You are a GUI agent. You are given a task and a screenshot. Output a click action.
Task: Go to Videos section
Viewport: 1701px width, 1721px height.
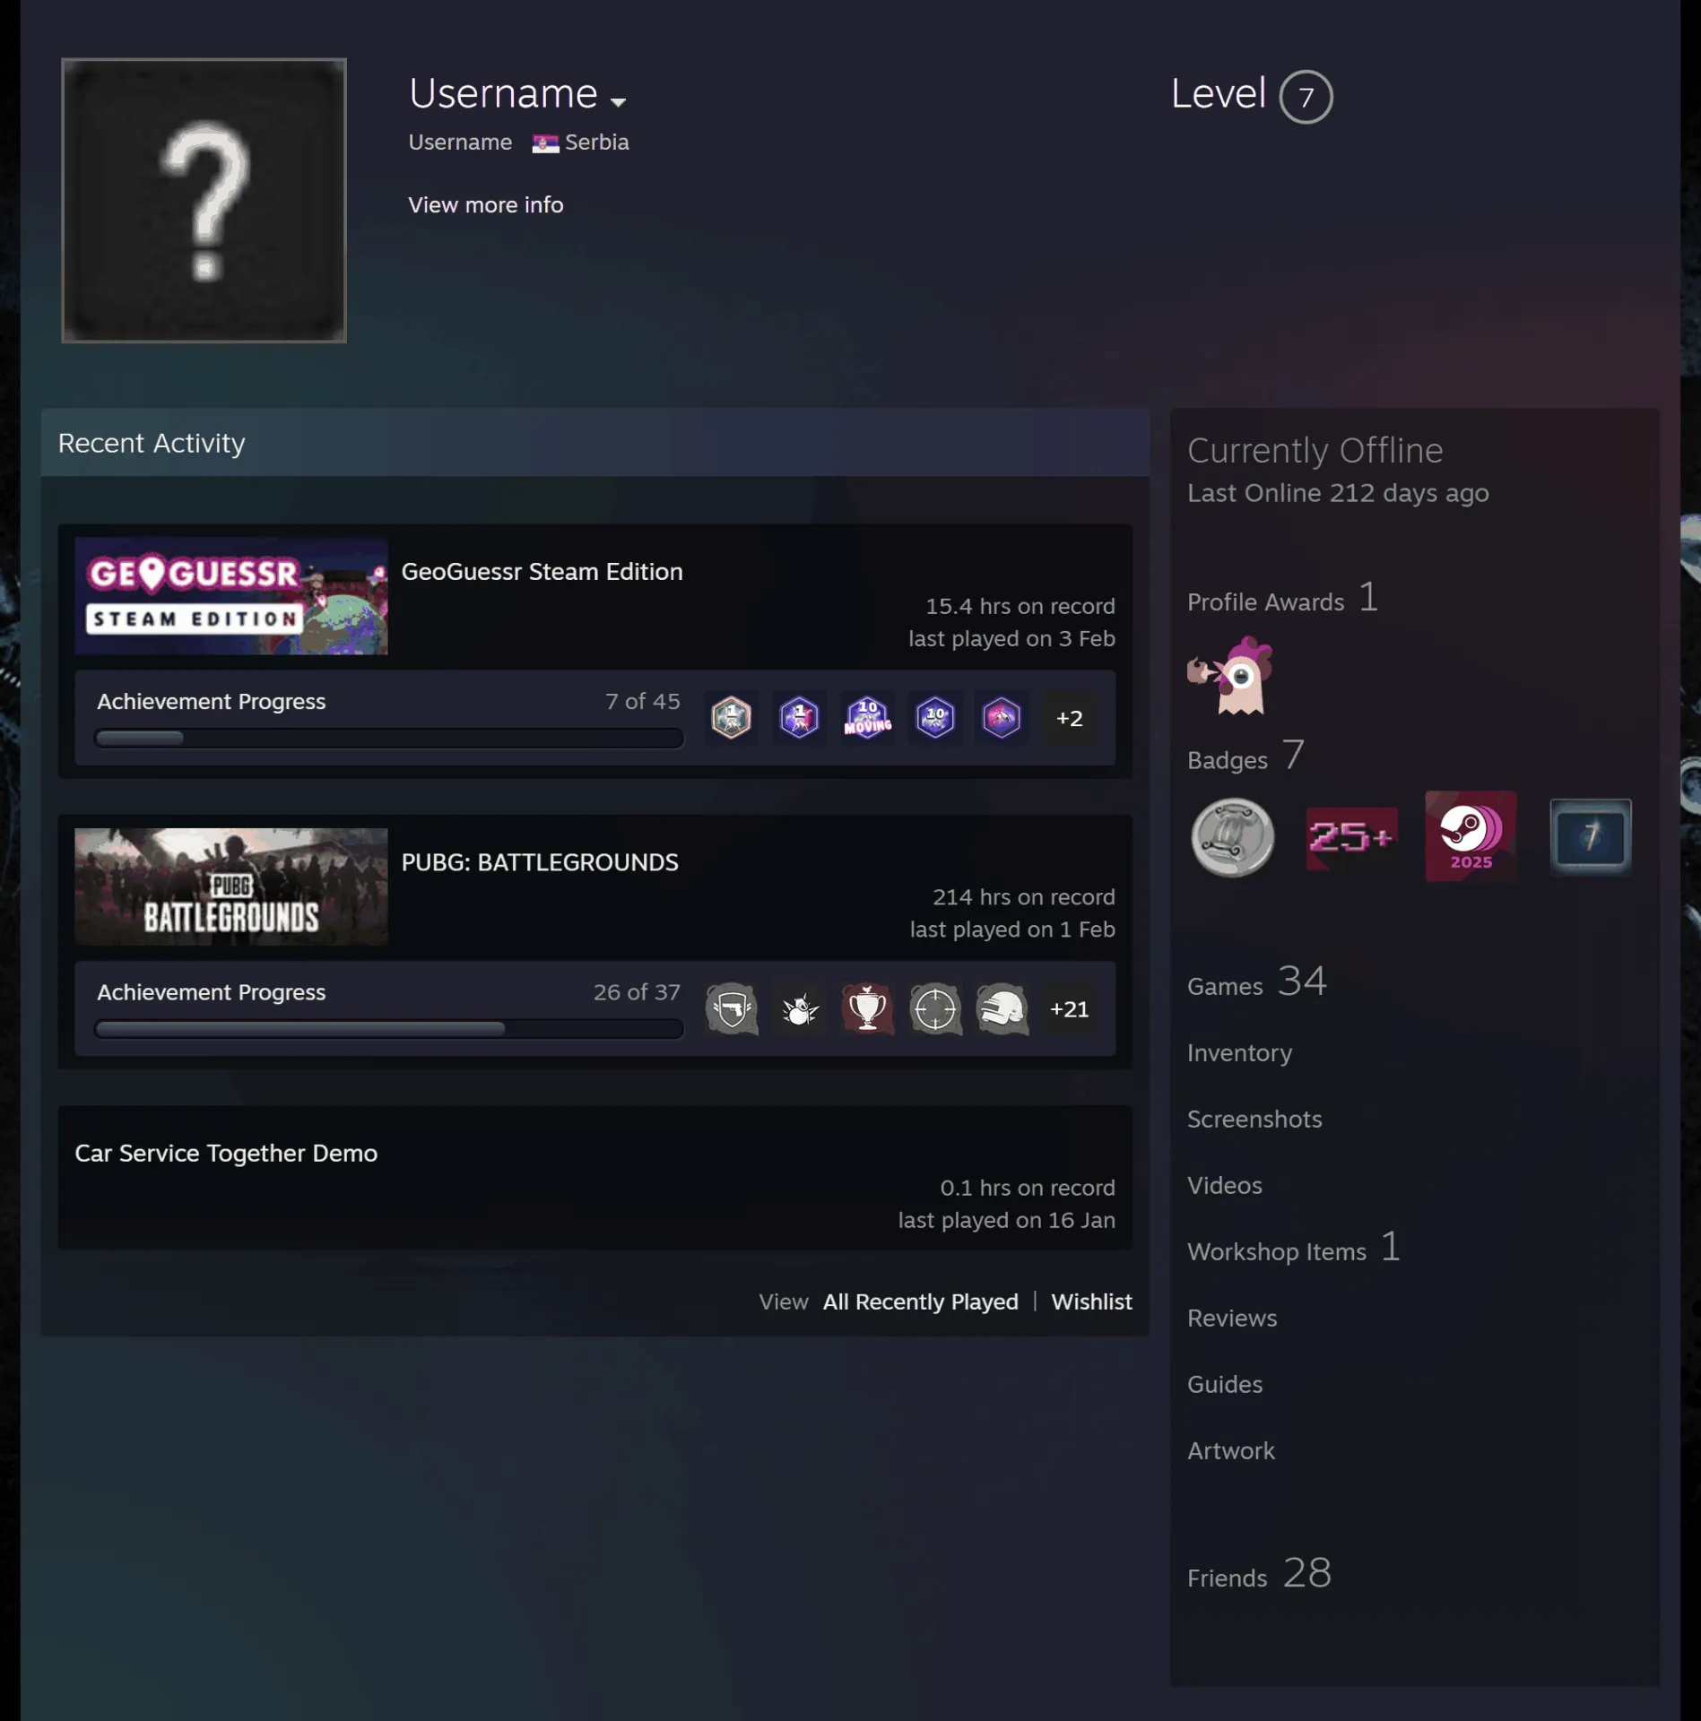click(1224, 1186)
